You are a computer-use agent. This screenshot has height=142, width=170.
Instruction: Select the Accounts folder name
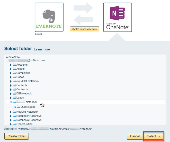tap(22, 65)
